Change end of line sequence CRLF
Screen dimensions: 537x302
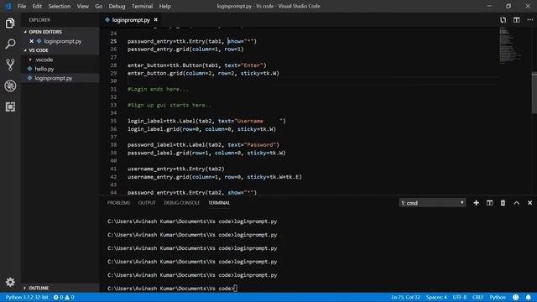[x=477, y=297]
